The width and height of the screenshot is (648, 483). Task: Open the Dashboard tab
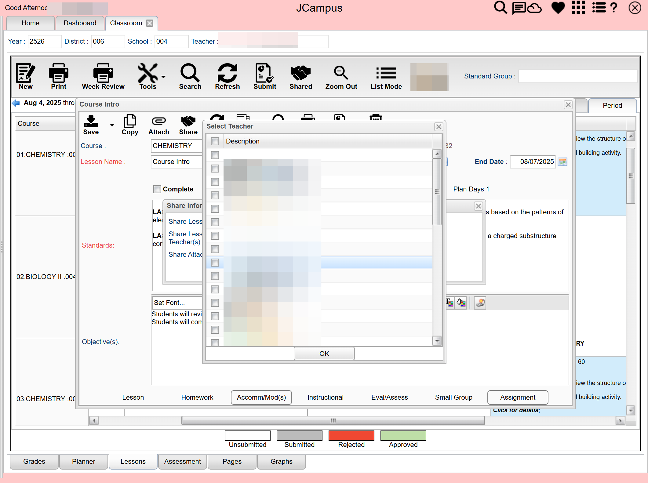click(80, 23)
